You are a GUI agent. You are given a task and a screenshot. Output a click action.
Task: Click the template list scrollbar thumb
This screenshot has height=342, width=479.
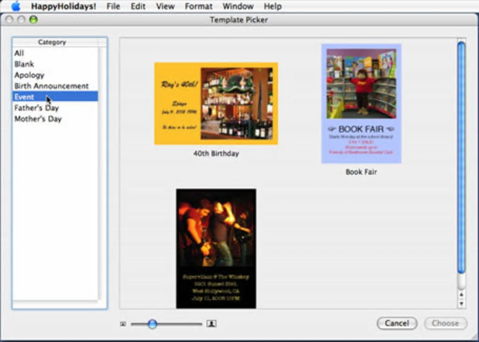pyautogui.click(x=461, y=158)
